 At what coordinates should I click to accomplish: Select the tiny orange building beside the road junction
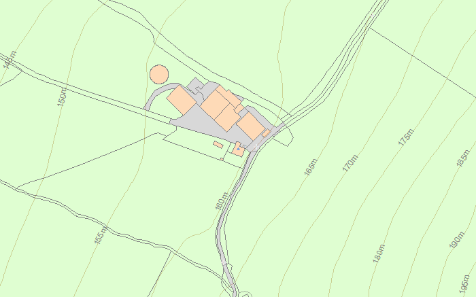click(x=267, y=133)
